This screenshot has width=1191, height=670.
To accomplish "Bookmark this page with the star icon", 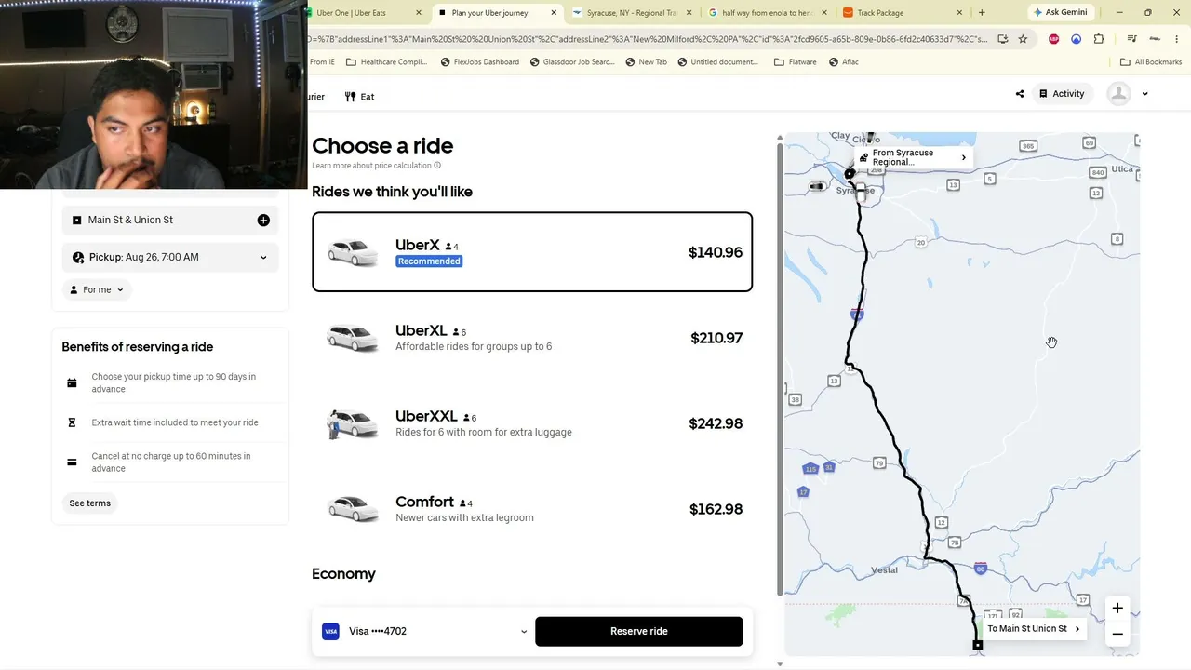I will pos(1023,39).
